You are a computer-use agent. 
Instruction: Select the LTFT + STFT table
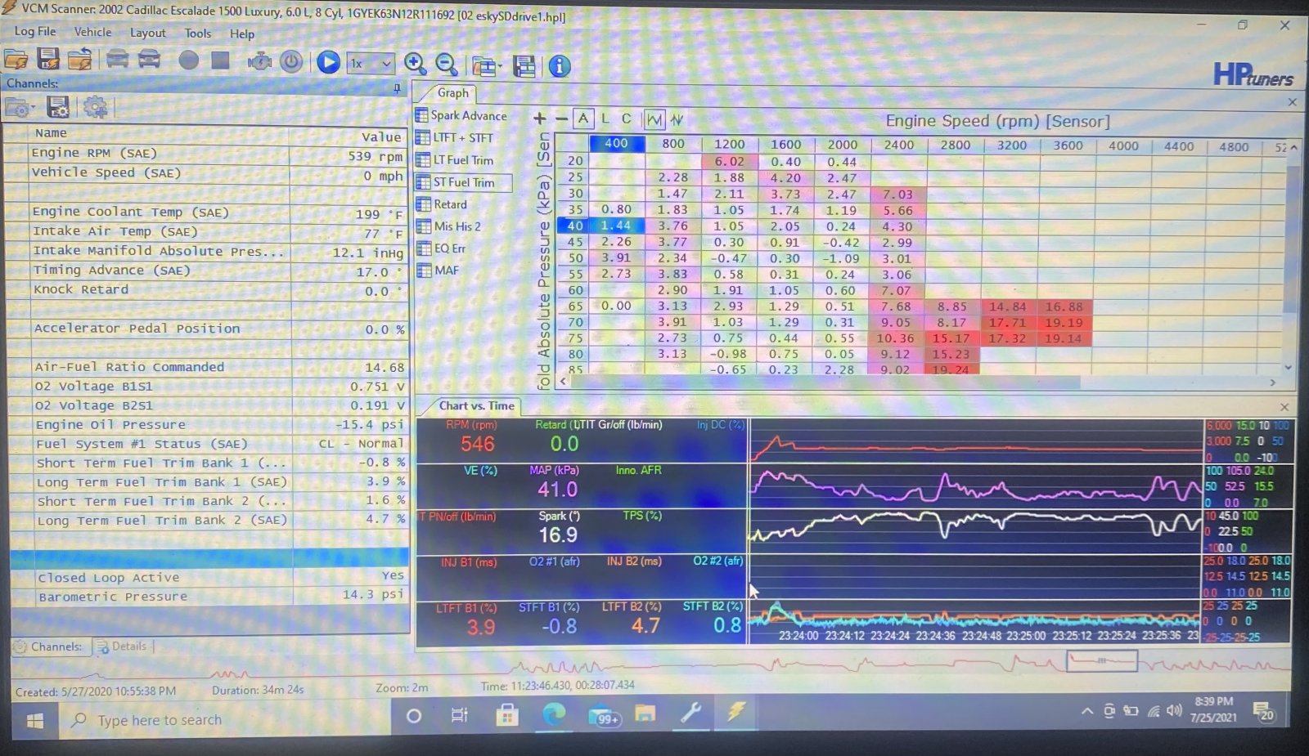pos(456,137)
